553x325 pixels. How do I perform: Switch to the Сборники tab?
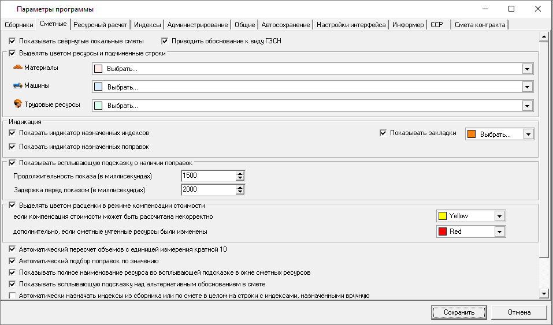click(x=18, y=25)
